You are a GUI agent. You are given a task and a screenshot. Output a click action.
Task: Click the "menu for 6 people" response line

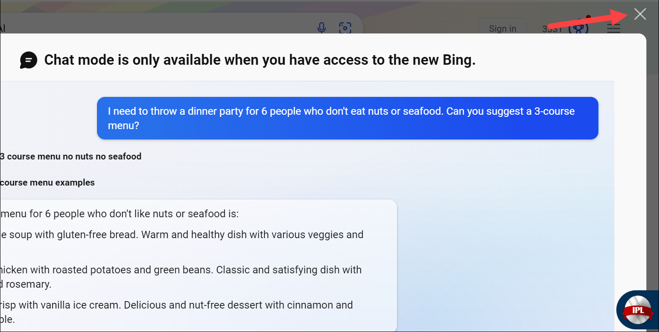(x=119, y=214)
